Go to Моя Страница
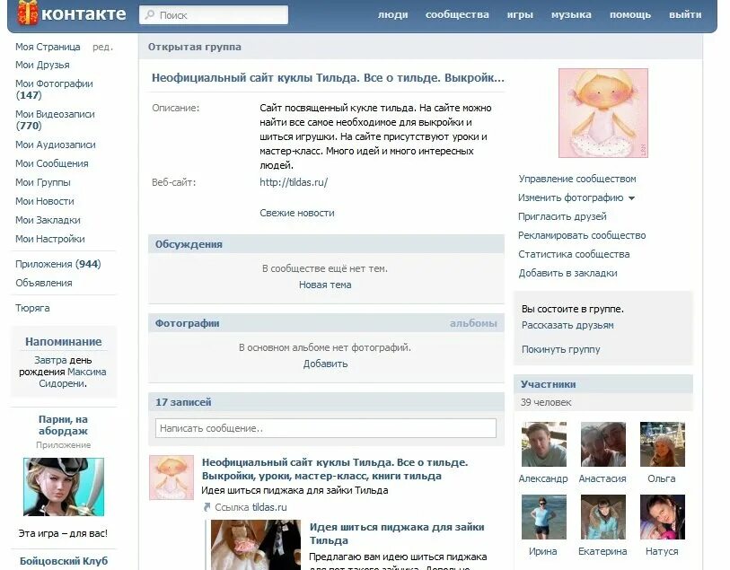Screen dimensions: 730x570 [48, 47]
